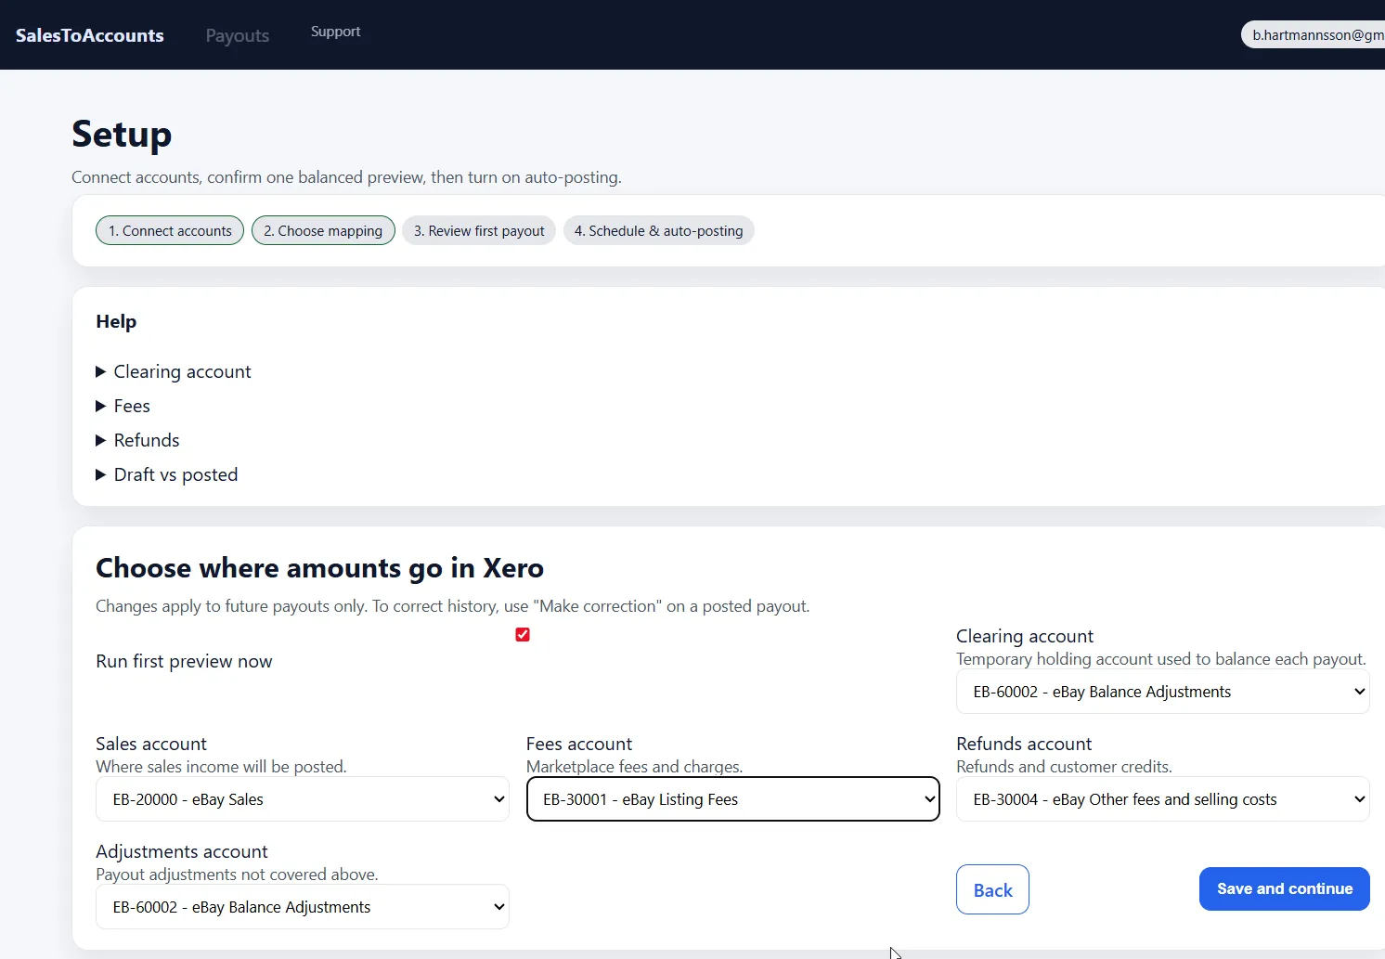
Task: Open the Schedule & auto-posting step
Action: point(658,230)
